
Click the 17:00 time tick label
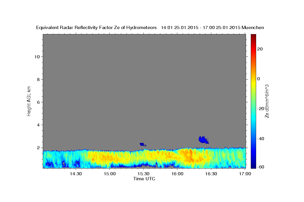click(x=245, y=174)
